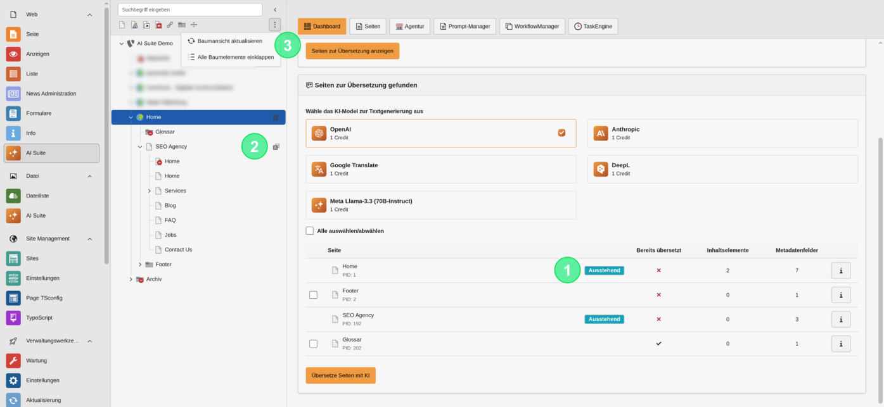884x407 pixels.
Task: Click translation icon on selected Home tree row
Action: tap(276, 118)
